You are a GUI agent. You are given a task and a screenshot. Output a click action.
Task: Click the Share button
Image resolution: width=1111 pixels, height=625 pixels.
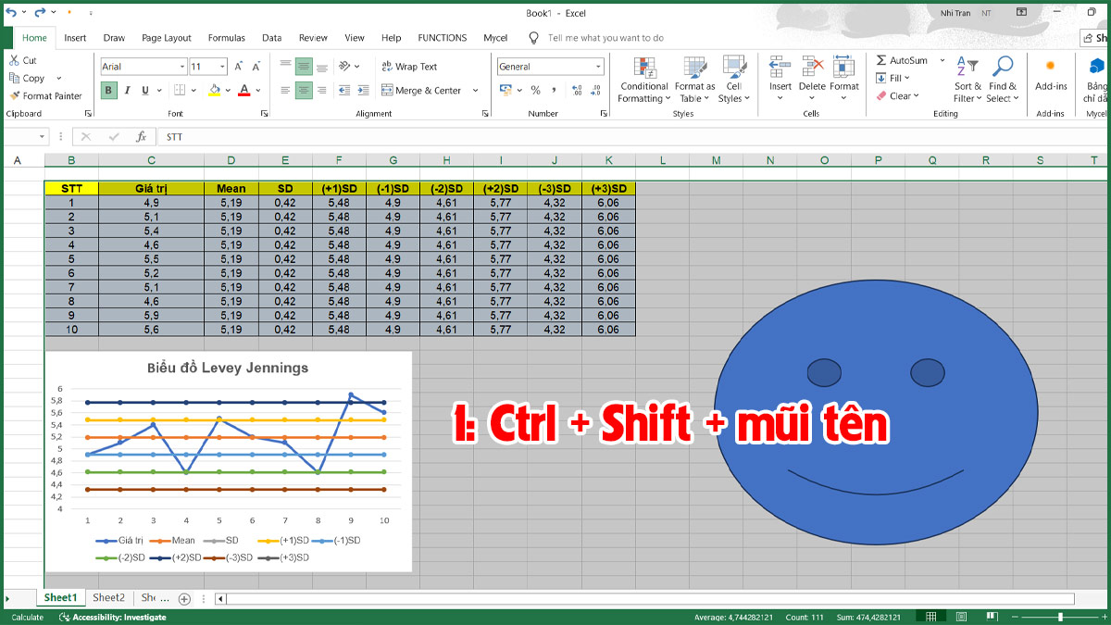pyautogui.click(x=1094, y=38)
